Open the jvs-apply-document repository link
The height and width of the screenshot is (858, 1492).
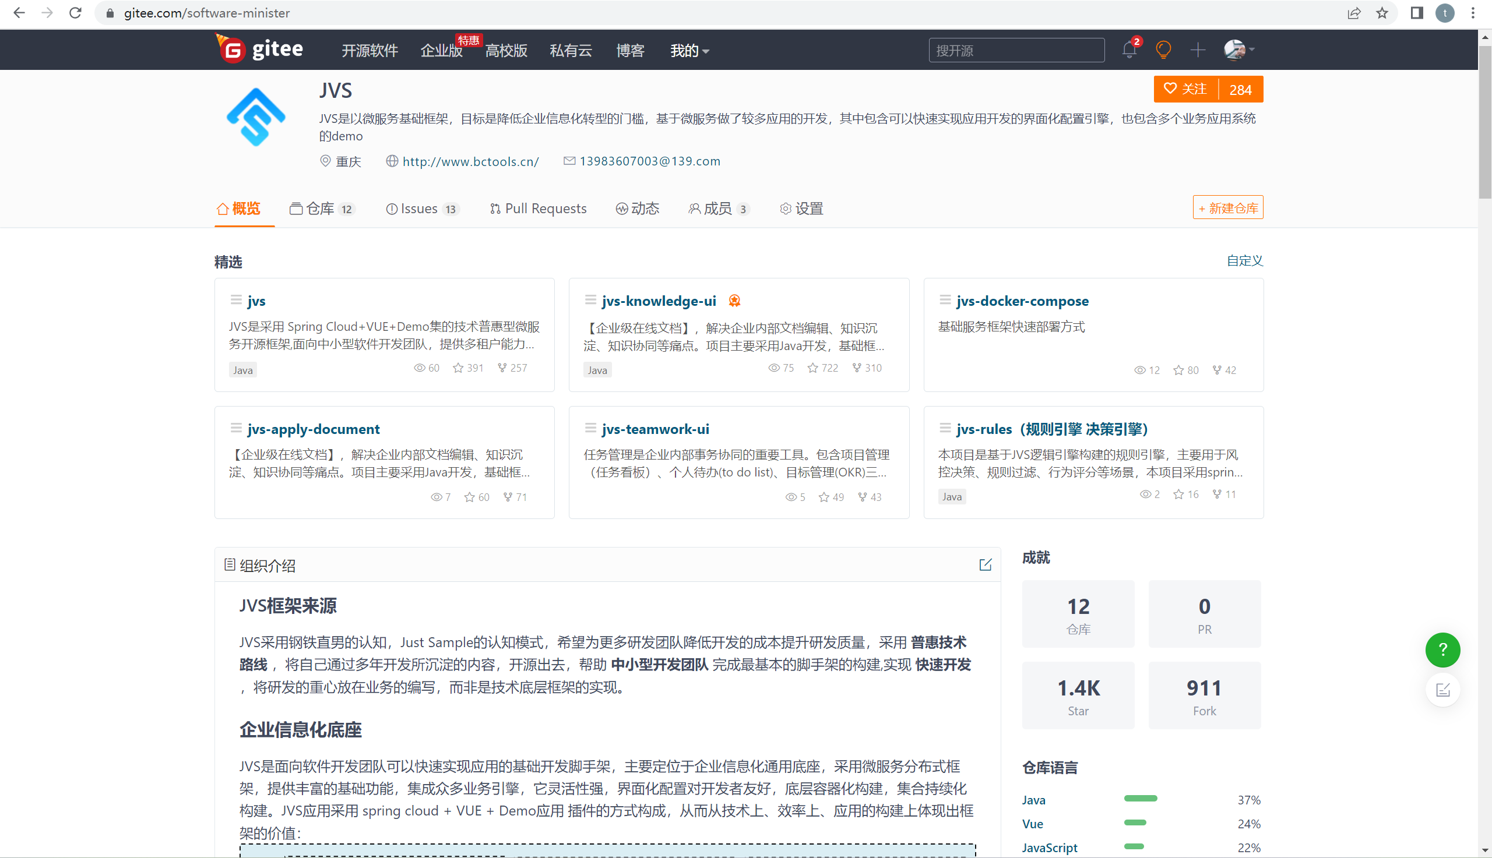pos(314,429)
